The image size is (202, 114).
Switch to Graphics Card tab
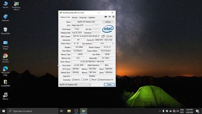coord(65,17)
